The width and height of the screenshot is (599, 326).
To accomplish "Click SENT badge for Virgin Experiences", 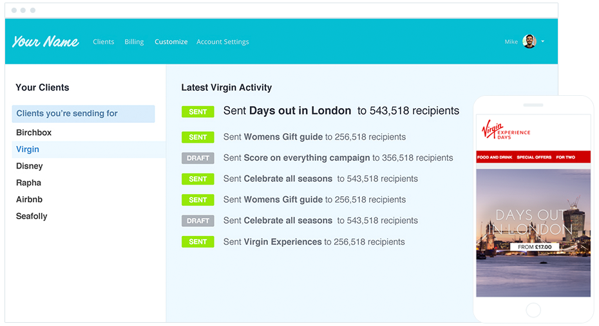I will [198, 242].
